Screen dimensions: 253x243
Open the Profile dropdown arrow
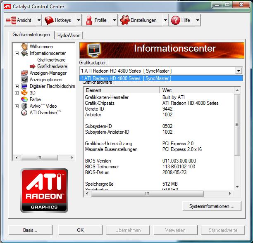pos(115,20)
